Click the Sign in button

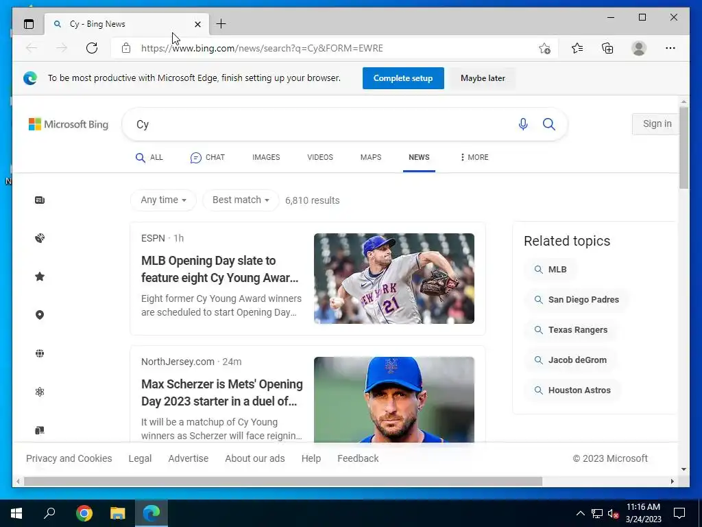[x=657, y=124]
